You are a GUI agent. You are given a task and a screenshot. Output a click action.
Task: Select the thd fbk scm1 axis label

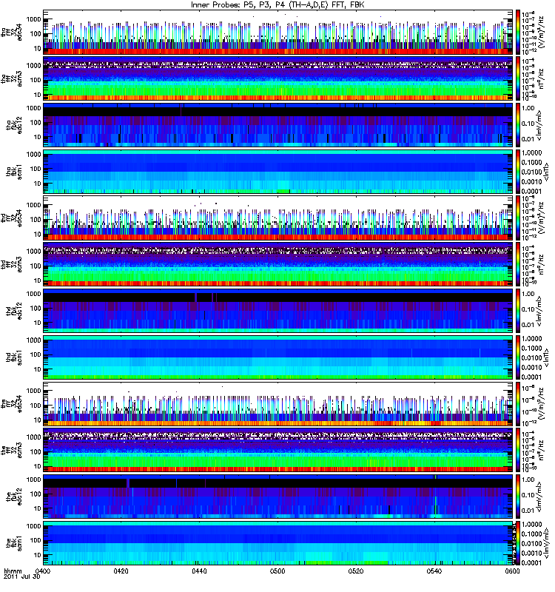point(14,357)
